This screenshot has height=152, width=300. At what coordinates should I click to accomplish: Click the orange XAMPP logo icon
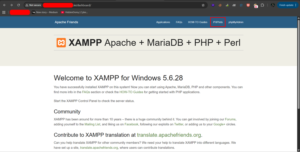(61, 43)
